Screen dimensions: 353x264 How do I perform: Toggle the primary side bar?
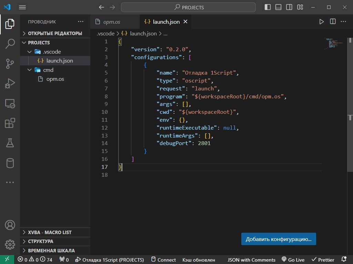268,7
